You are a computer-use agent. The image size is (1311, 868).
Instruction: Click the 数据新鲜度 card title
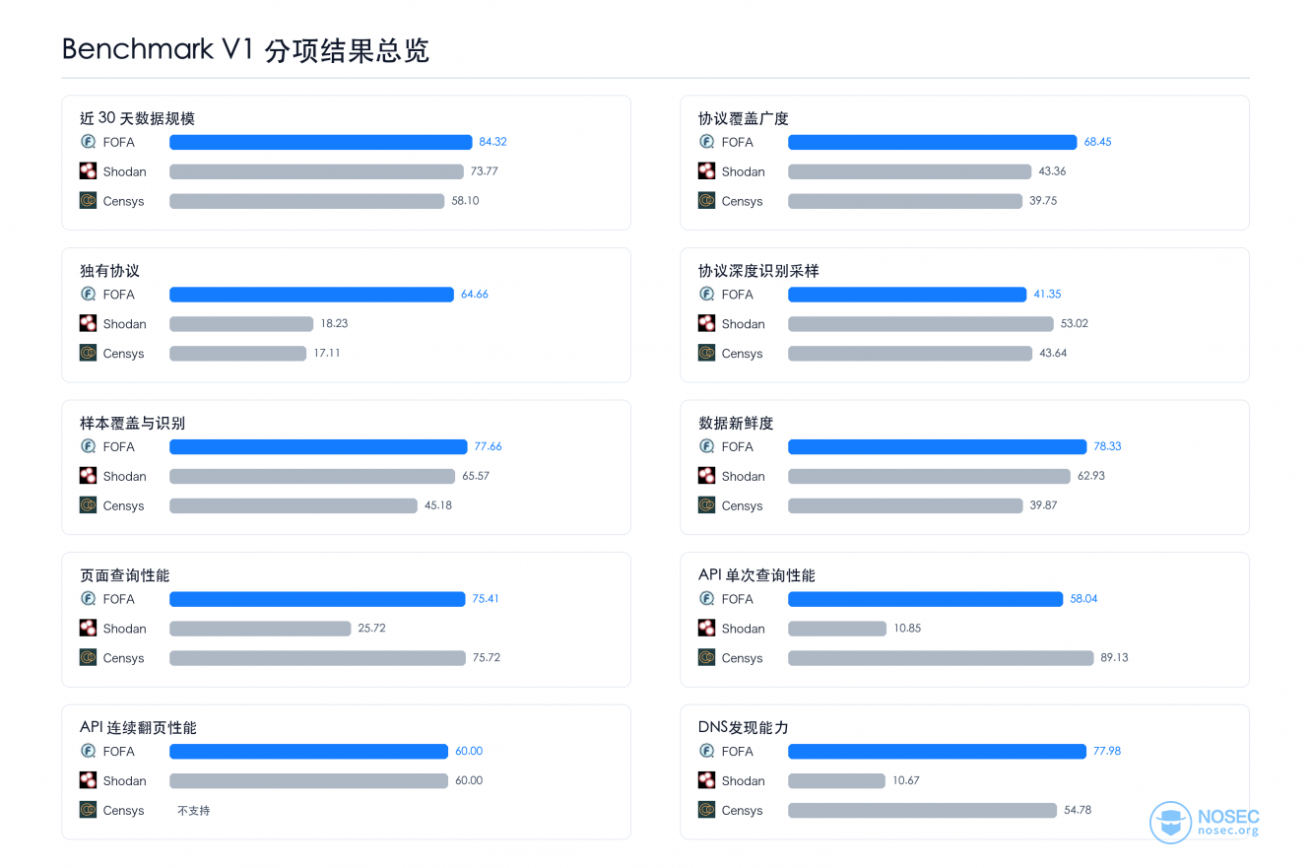[736, 423]
